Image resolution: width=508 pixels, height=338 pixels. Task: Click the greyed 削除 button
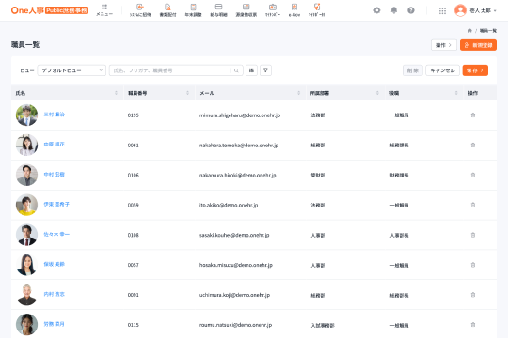click(413, 70)
